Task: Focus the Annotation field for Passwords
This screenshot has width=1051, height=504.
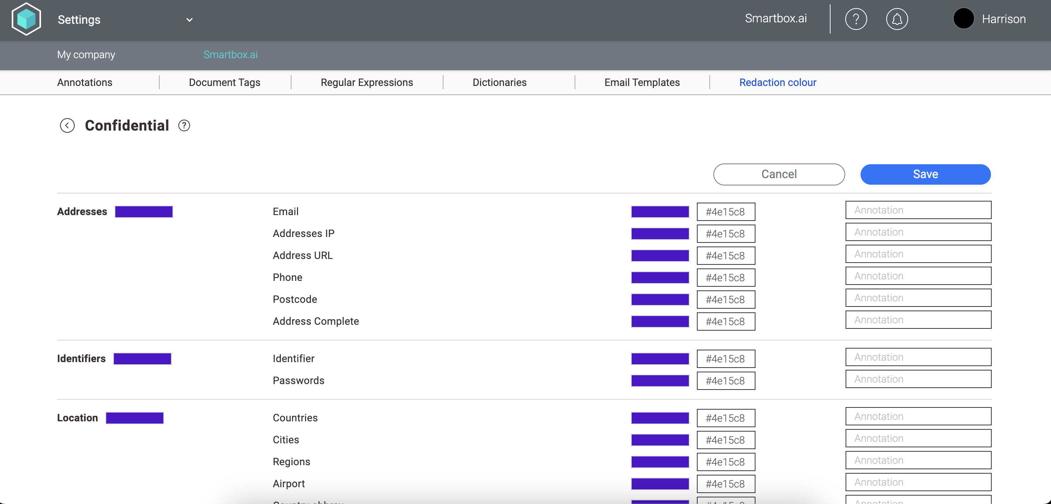Action: tap(918, 379)
